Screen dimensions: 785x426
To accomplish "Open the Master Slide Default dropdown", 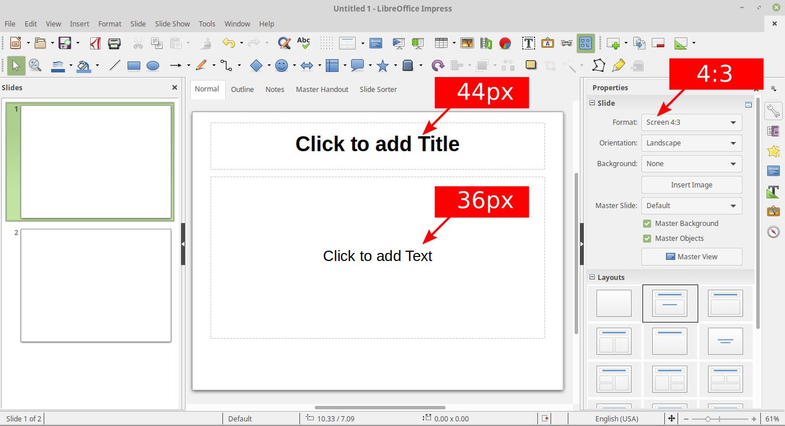I will click(x=691, y=206).
